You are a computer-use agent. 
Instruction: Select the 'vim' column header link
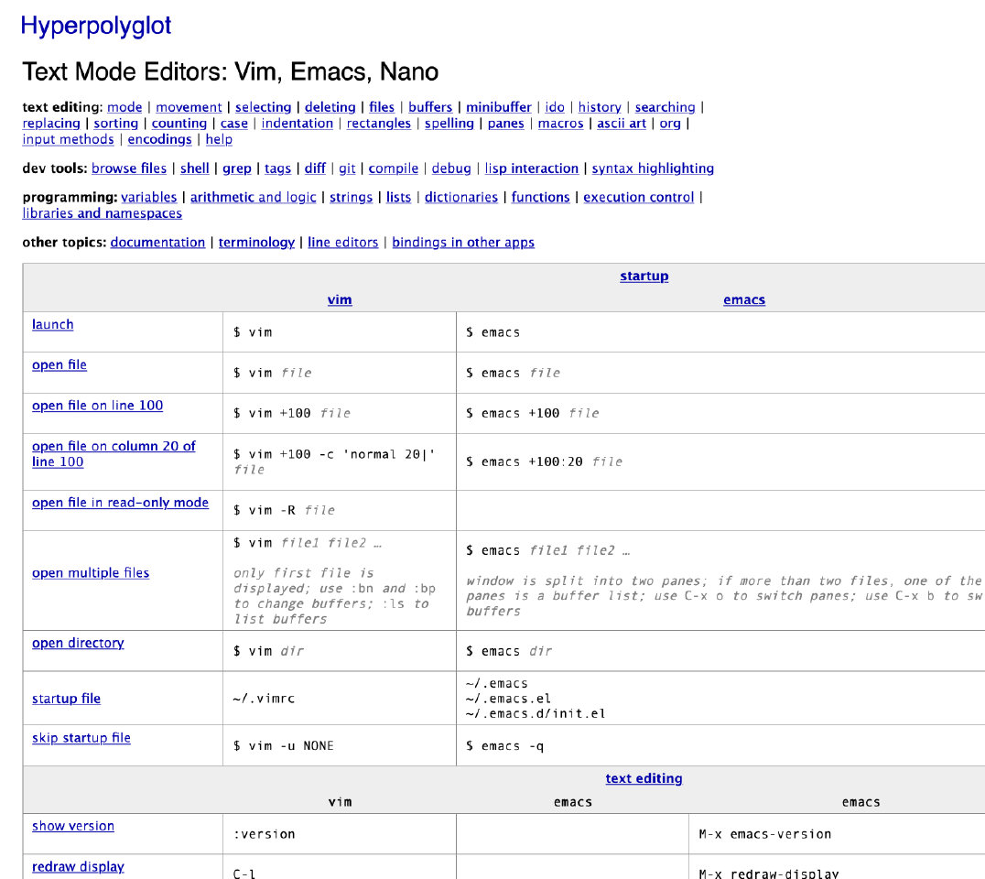click(x=340, y=299)
